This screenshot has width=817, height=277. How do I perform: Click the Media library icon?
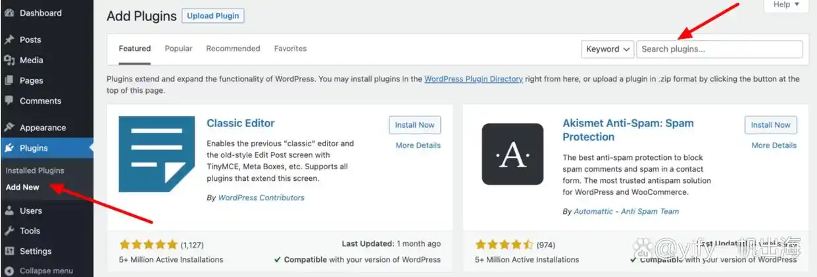[9, 61]
